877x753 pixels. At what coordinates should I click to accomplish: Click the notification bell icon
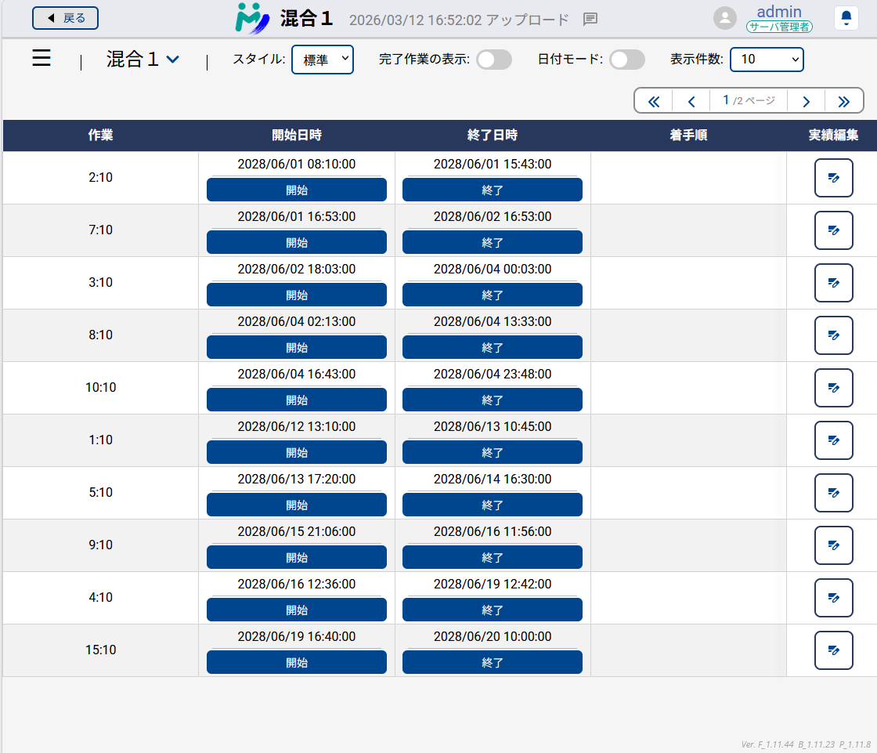(846, 18)
